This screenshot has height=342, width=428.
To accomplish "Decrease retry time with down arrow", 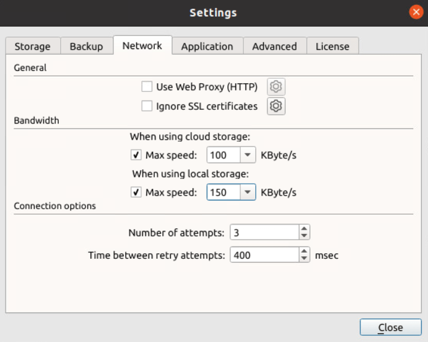I will tap(304, 258).
